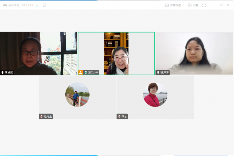This screenshot has width=234, height=156.
Task: Select 李卓燚's video tile
Action: click(38, 53)
